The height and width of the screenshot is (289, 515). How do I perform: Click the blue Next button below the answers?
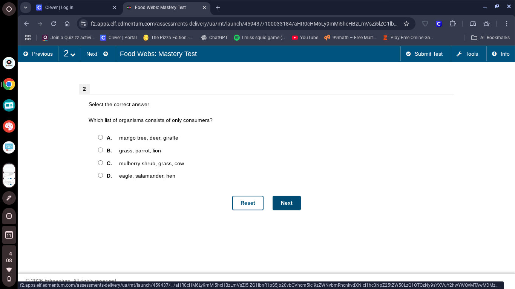287,203
